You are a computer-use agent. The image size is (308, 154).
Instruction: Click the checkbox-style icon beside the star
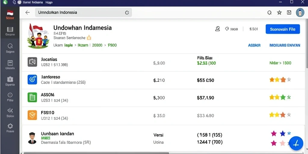[x=289, y=13]
